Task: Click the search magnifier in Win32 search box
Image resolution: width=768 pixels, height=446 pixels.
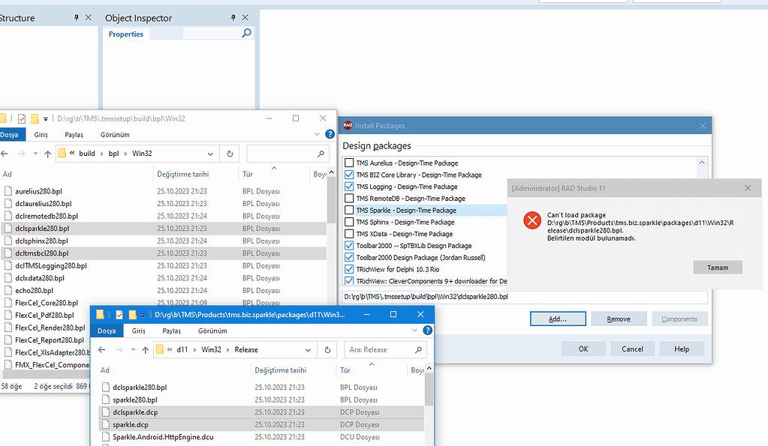Action: click(x=321, y=155)
